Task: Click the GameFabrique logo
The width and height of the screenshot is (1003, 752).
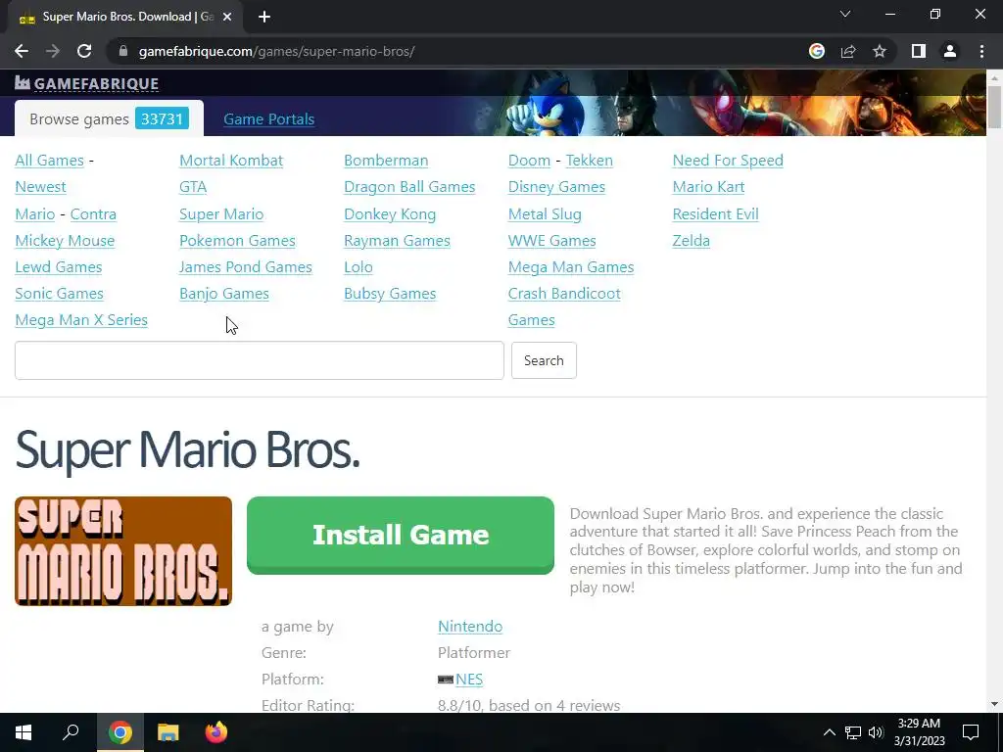Action: (x=86, y=83)
